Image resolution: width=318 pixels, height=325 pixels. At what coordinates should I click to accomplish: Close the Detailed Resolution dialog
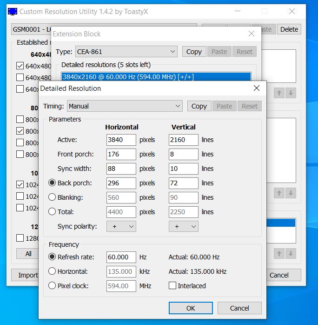tap(256, 88)
